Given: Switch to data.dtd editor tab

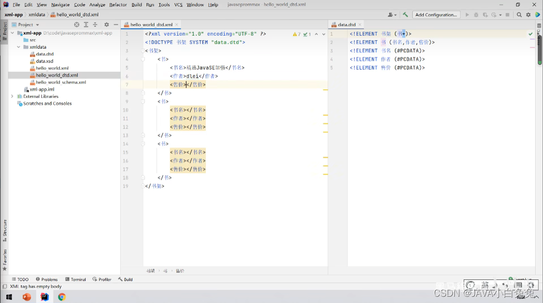Looking at the screenshot, I should tap(347, 25).
